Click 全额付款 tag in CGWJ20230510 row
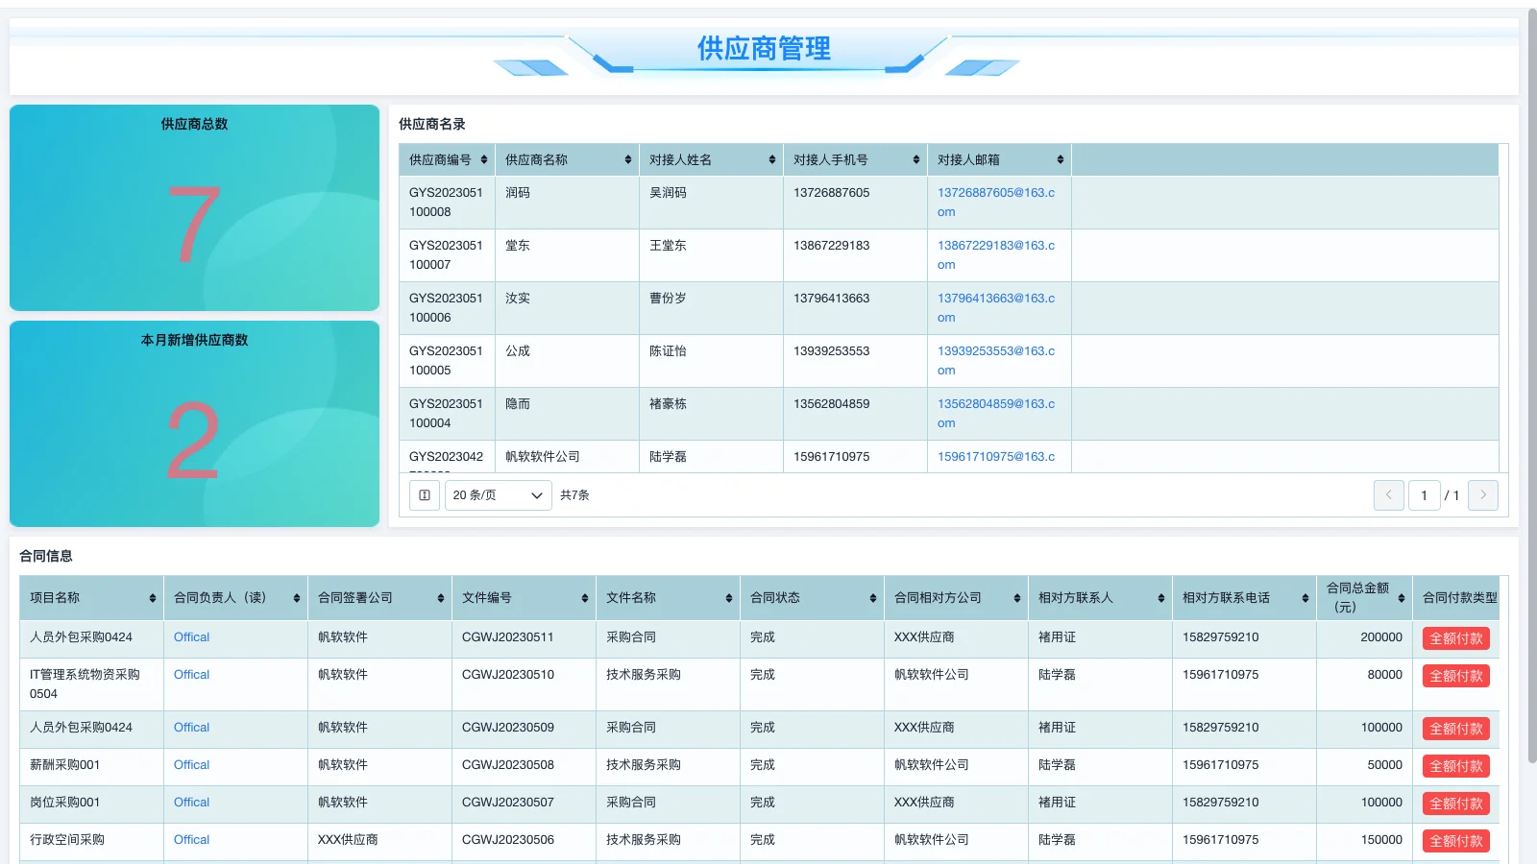1537x864 pixels. click(x=1456, y=676)
